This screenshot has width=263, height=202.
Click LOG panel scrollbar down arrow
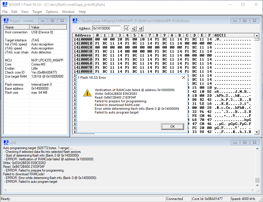(258, 185)
